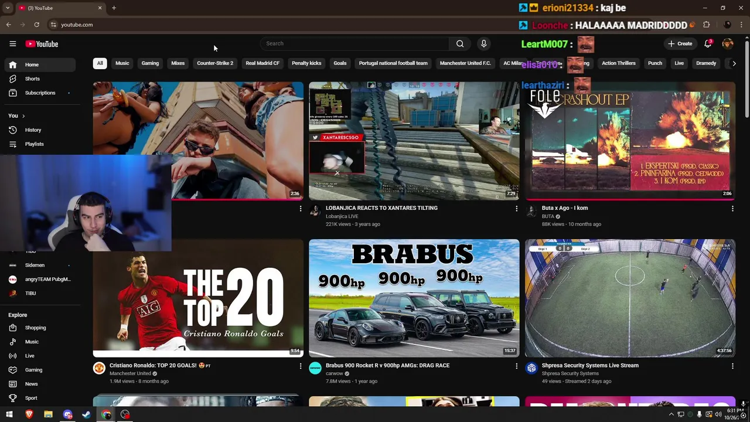Image resolution: width=750 pixels, height=422 pixels.
Task: Open the Shpresa Security Systems Live Stream title
Action: (x=590, y=365)
